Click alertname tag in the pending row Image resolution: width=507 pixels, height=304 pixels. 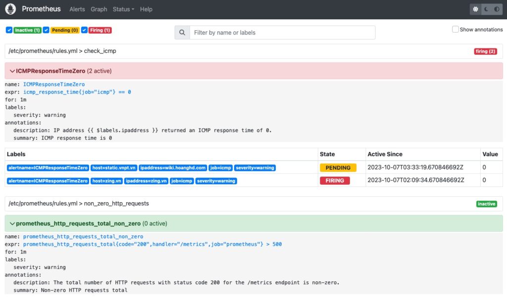48,168
